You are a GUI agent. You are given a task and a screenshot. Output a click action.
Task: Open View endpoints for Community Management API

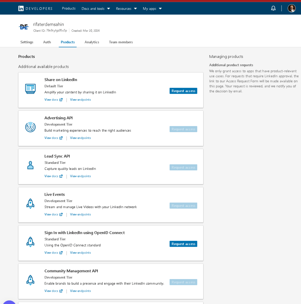click(80, 291)
